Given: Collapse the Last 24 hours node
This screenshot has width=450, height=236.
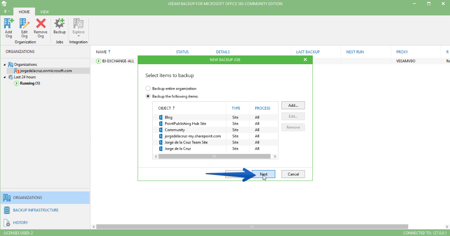Looking at the screenshot, I should tap(5, 77).
